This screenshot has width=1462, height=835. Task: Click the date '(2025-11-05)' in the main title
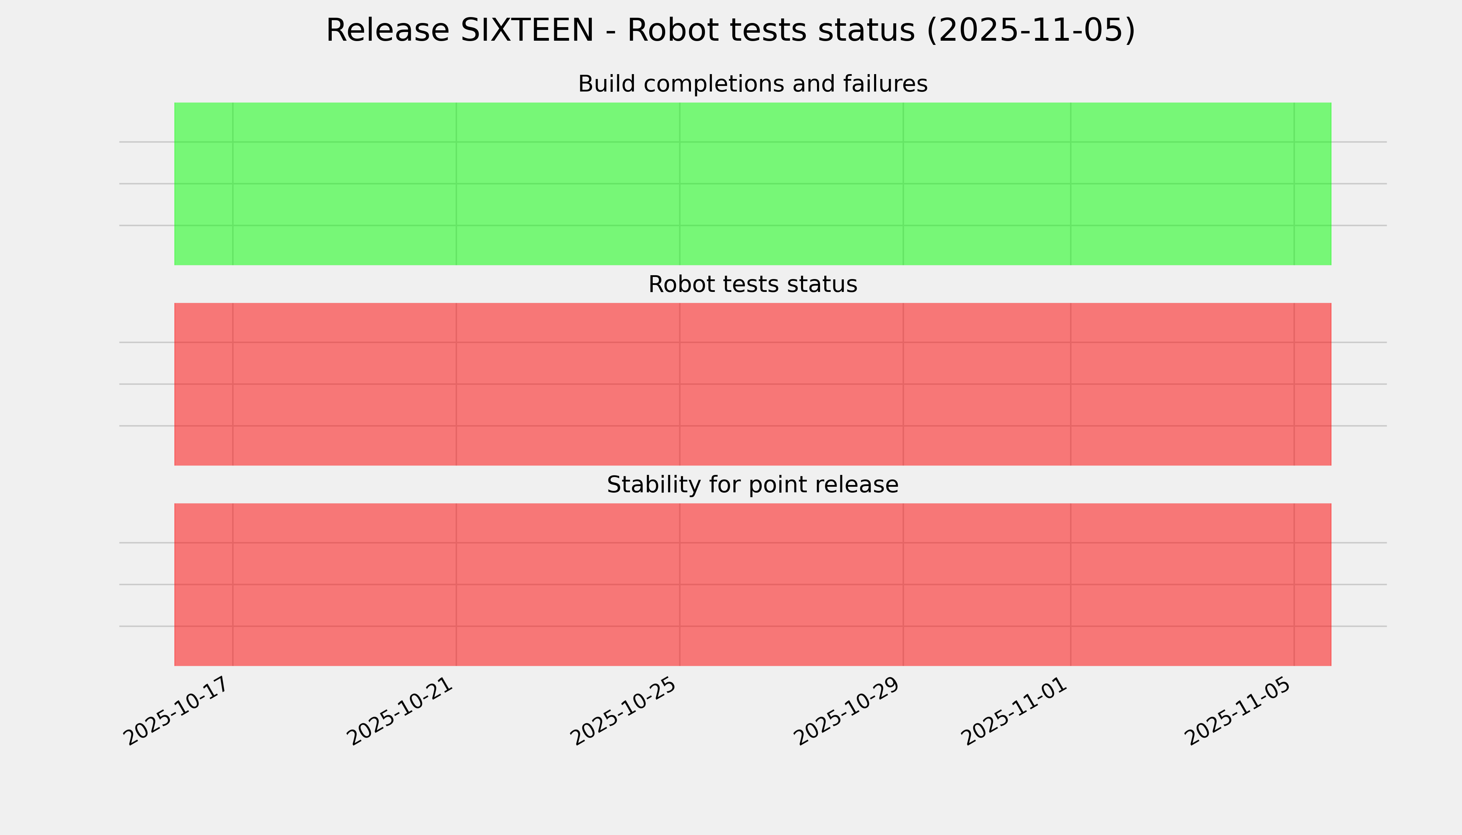pyautogui.click(x=1030, y=30)
